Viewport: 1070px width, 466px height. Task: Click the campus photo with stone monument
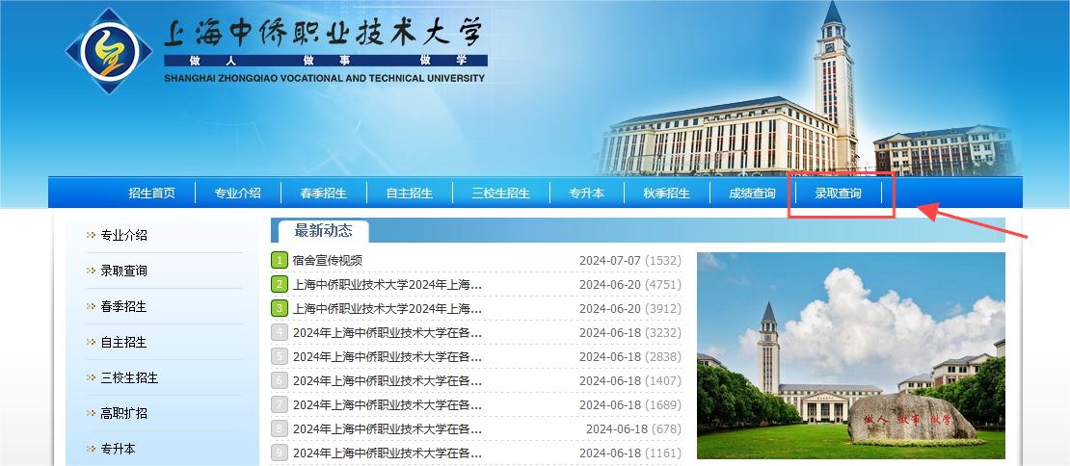click(850, 355)
